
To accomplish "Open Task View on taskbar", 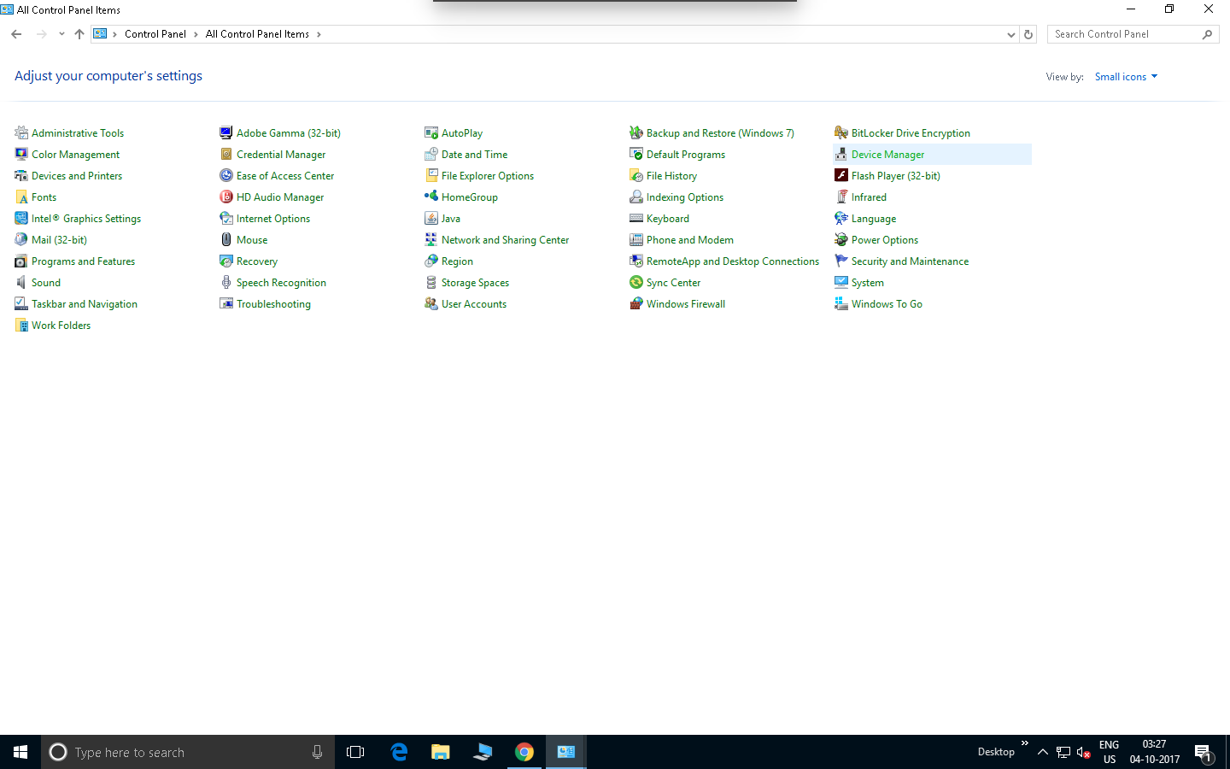I will tap(355, 752).
